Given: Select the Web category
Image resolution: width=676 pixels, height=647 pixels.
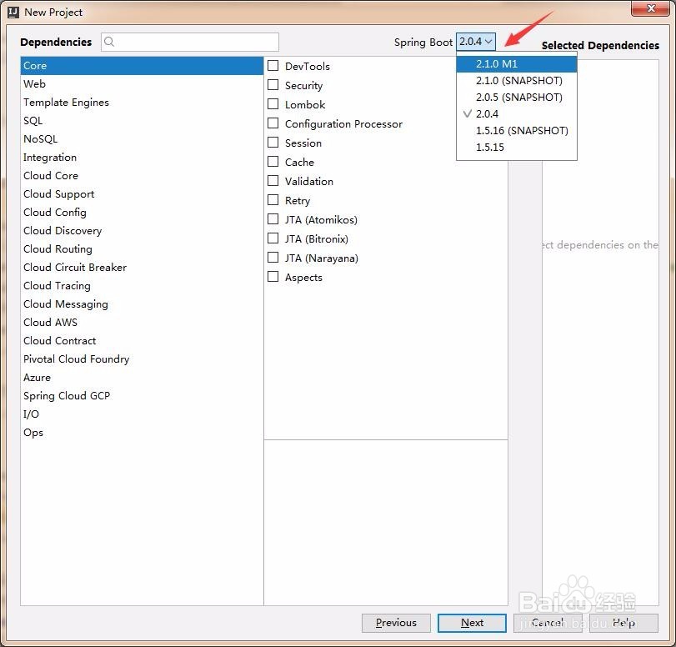Looking at the screenshot, I should [x=142, y=83].
